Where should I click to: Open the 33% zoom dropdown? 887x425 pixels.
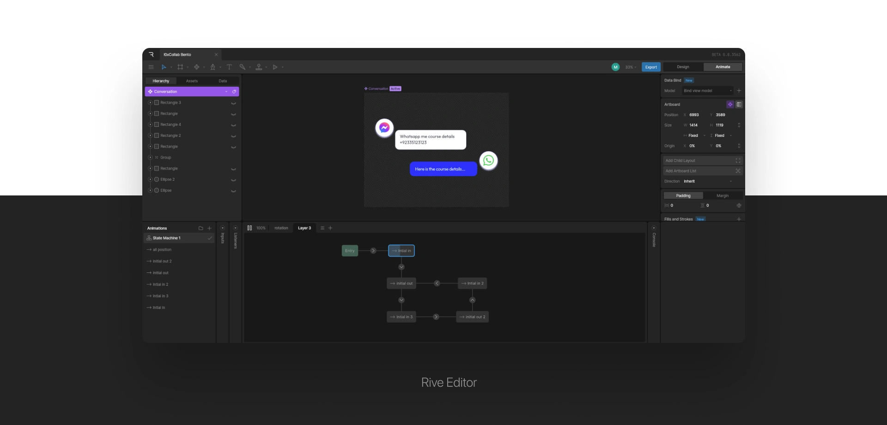[x=631, y=67]
